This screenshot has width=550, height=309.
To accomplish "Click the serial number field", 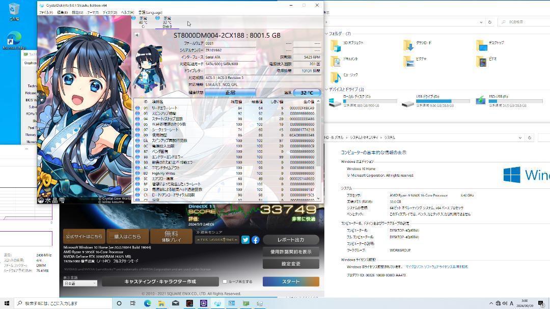I will [230, 50].
